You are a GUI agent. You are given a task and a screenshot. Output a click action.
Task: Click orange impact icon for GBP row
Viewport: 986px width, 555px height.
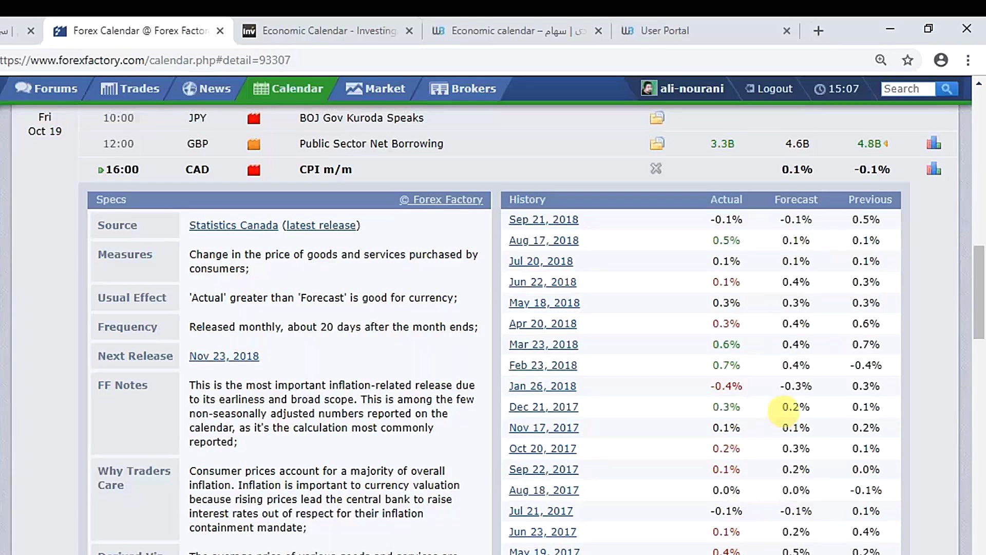[254, 144]
